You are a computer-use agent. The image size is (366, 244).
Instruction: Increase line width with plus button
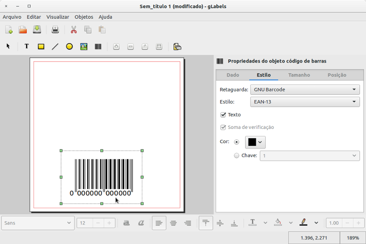[x=358, y=223]
